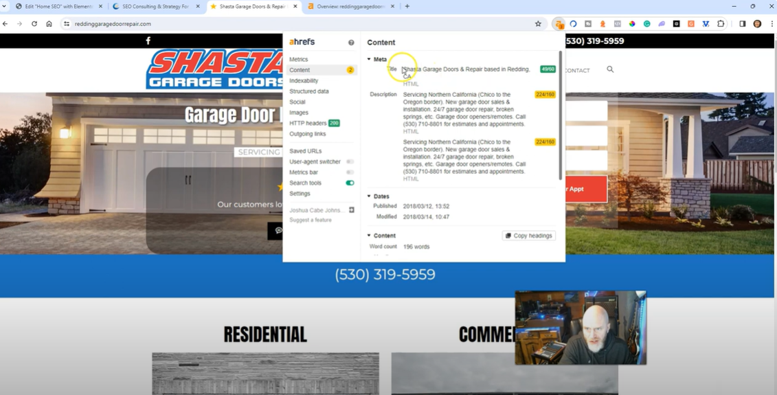Open Outgoing links in Ahrefs sidebar
The height and width of the screenshot is (395, 777).
click(x=308, y=134)
